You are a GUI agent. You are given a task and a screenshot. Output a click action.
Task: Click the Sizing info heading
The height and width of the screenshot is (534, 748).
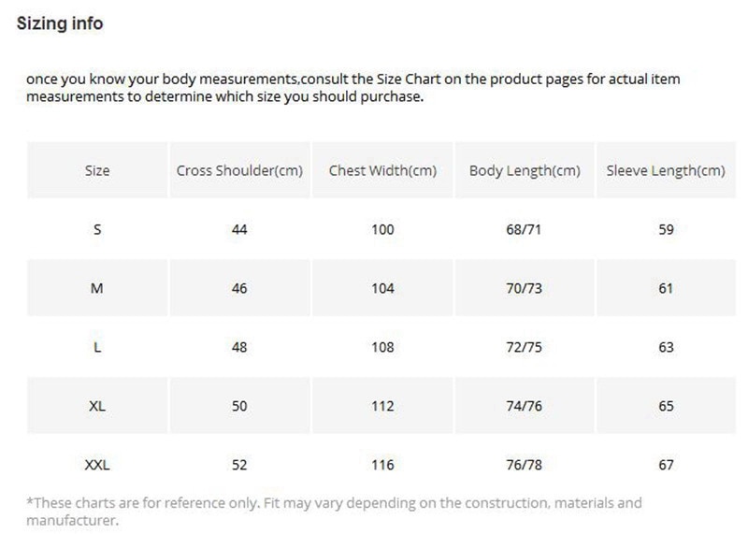tap(60, 22)
